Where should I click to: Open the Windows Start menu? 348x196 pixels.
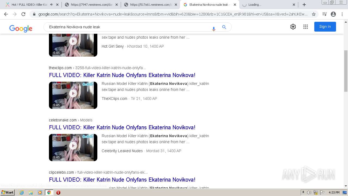tap(7, 192)
